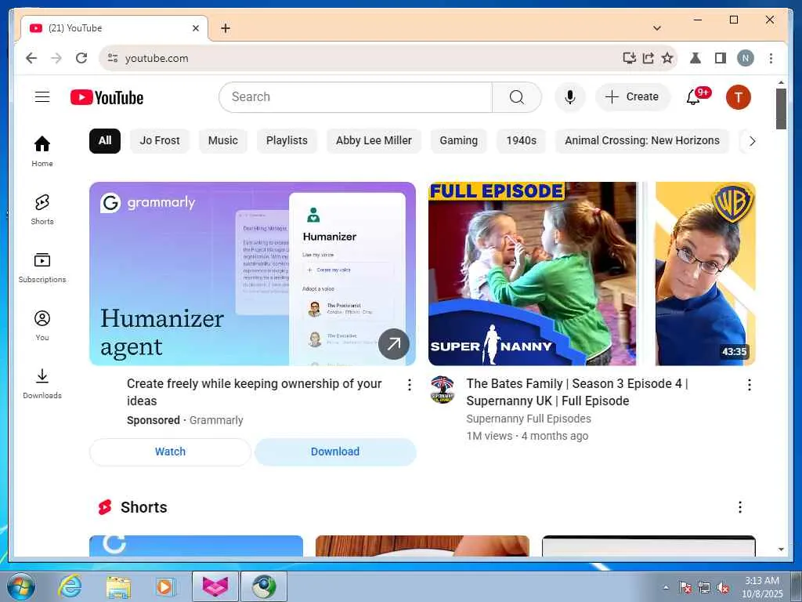Select the Playlists chip

[x=287, y=141]
